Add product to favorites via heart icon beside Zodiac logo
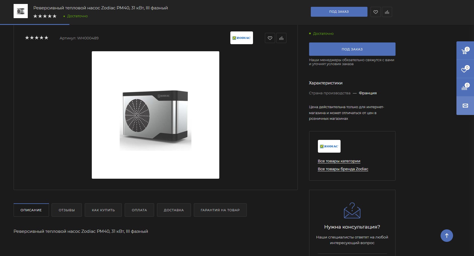 point(270,38)
